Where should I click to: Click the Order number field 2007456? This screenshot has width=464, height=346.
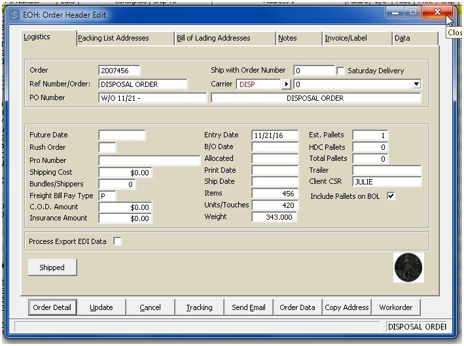pos(119,71)
